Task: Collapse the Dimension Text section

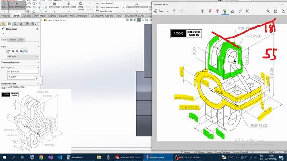Action: click(38, 84)
